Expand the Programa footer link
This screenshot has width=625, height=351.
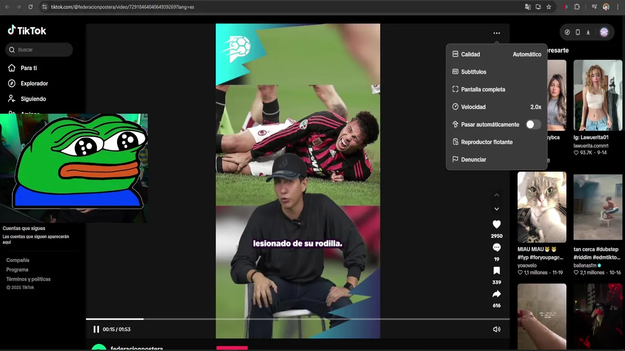point(17,270)
